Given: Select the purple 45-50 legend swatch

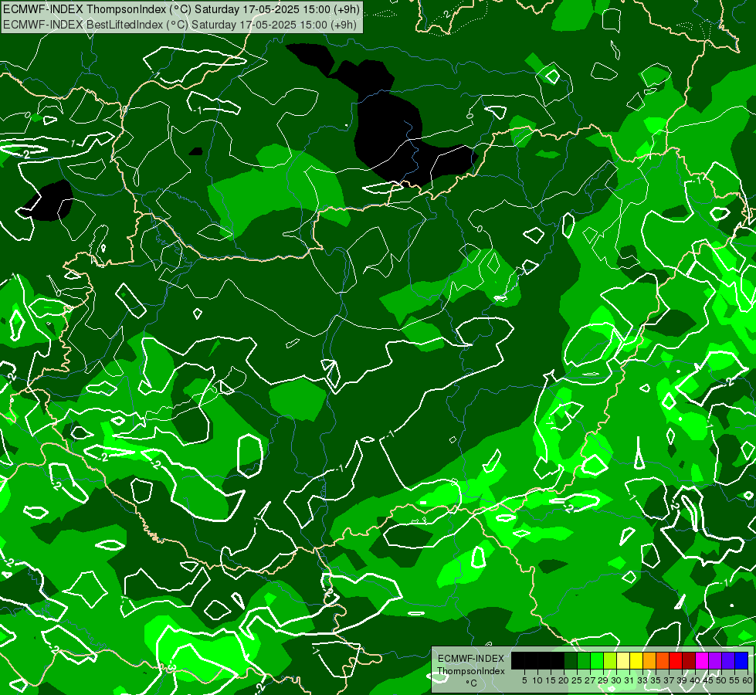Looking at the screenshot, I should (715, 660).
